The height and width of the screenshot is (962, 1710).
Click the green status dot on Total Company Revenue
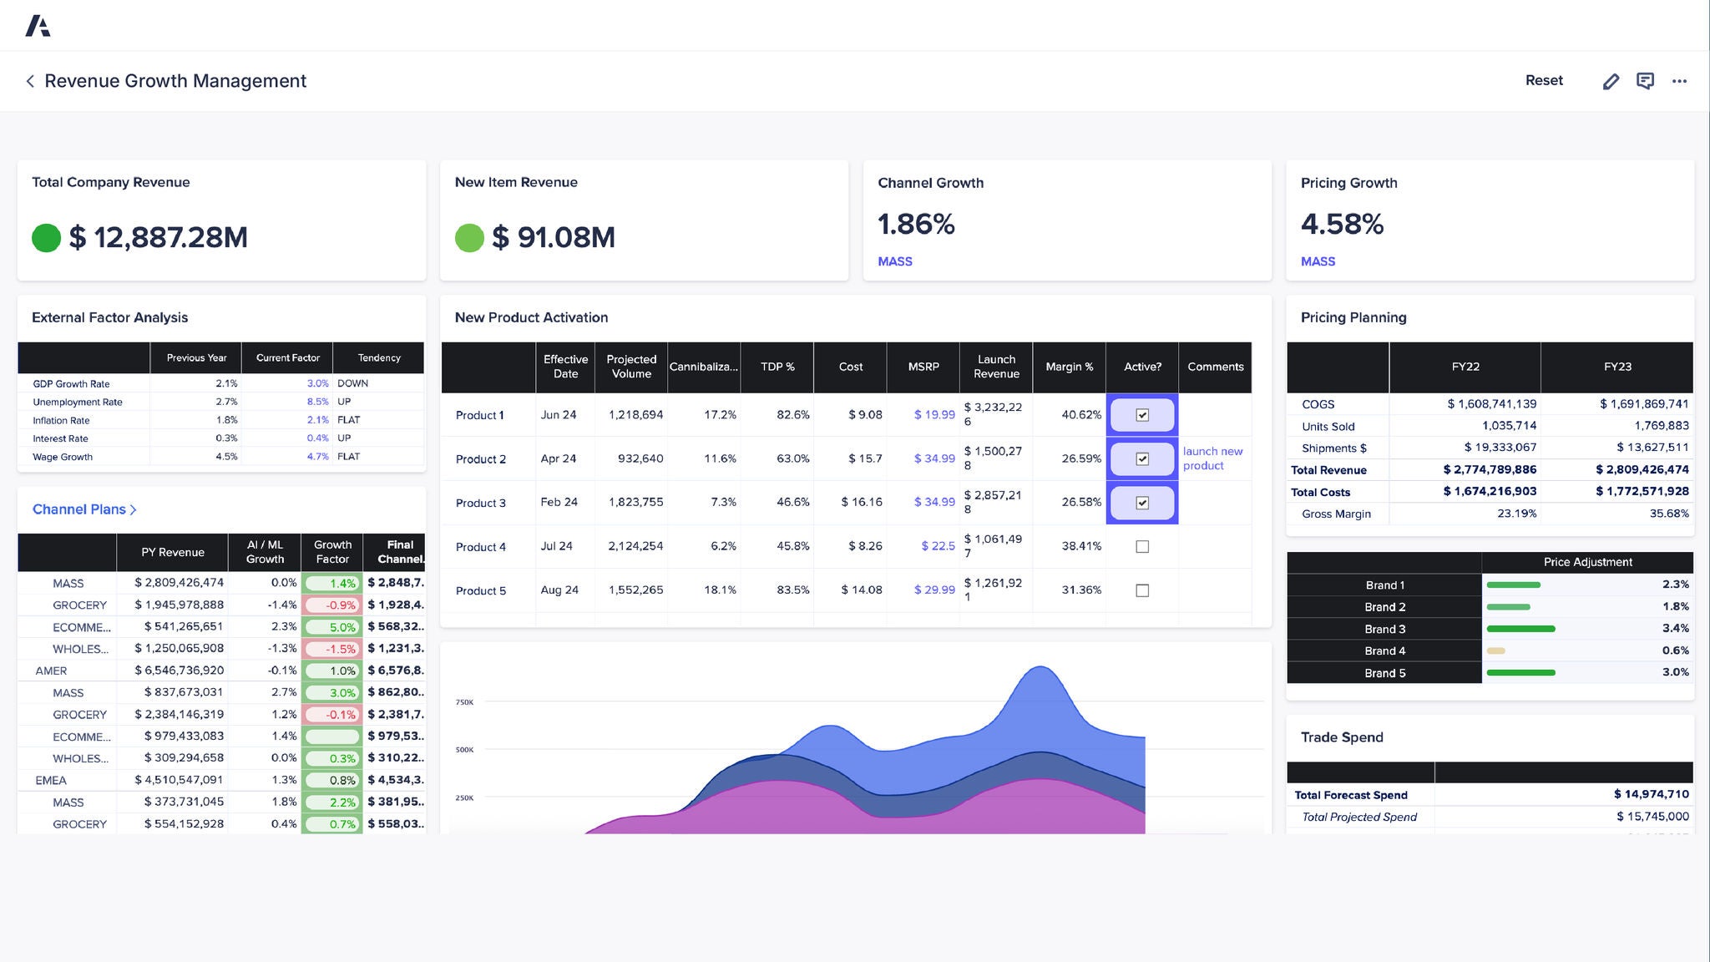pyautogui.click(x=48, y=238)
